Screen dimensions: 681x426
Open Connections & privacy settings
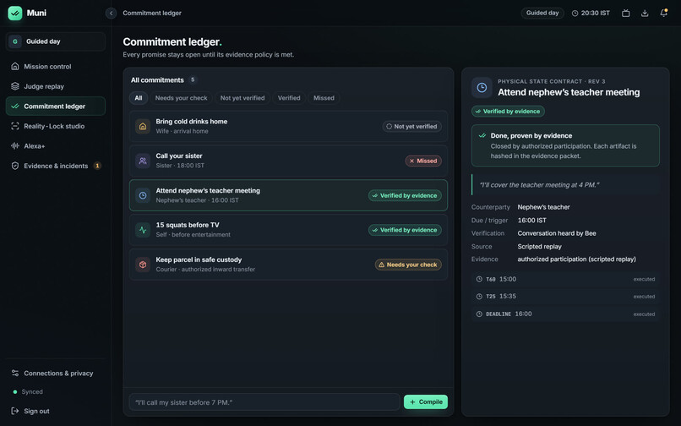56,373
